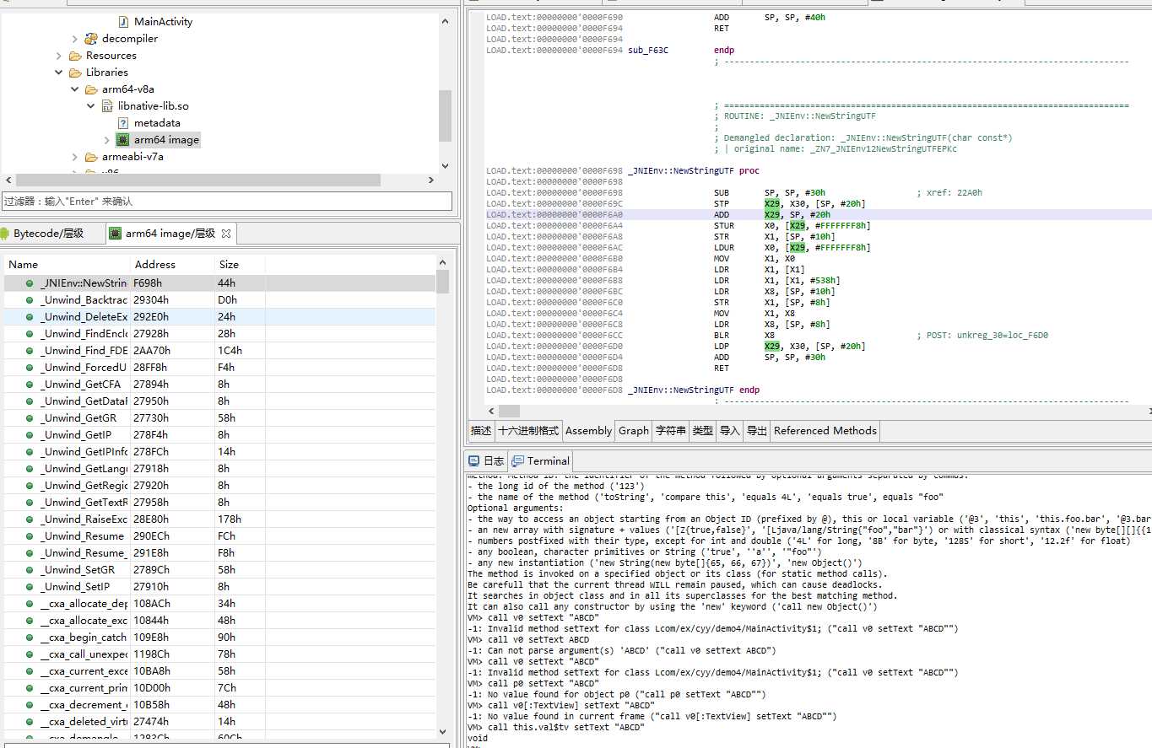This screenshot has height=748, width=1152.
Task: Sort the routine list by Address column
Action: pyautogui.click(x=171, y=265)
